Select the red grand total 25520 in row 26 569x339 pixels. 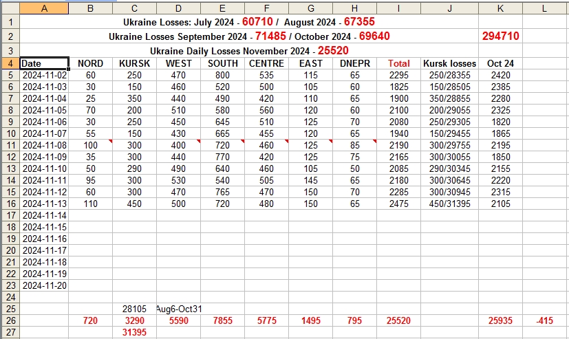click(398, 320)
